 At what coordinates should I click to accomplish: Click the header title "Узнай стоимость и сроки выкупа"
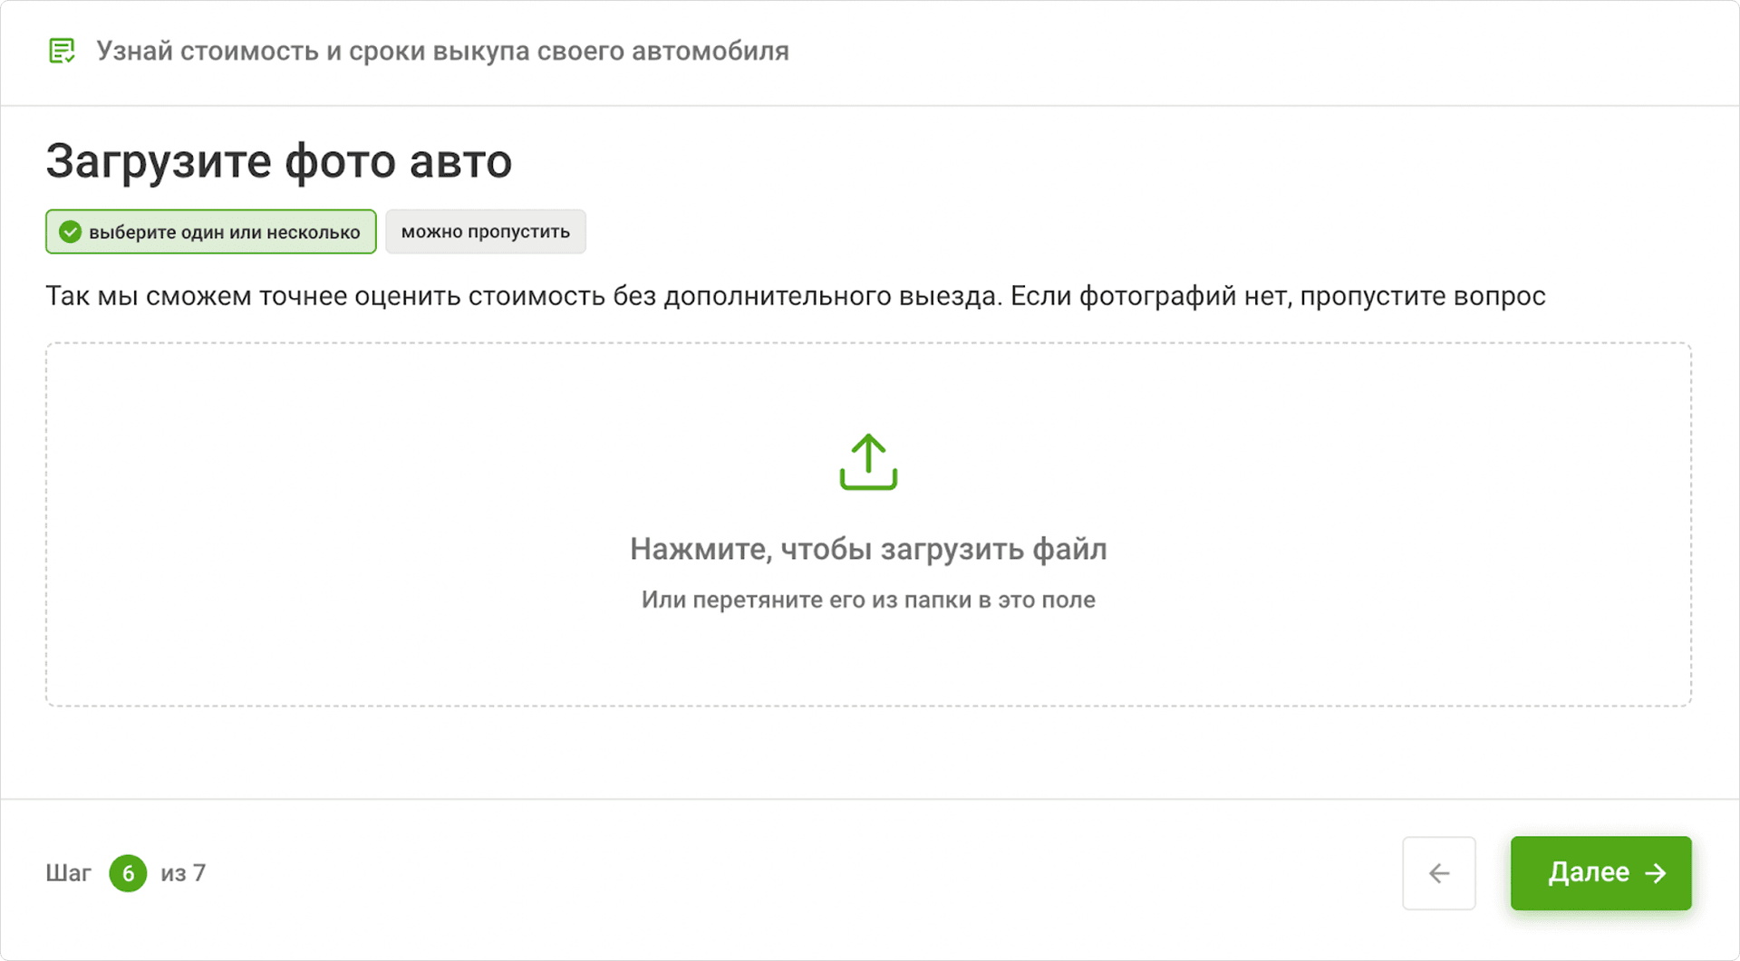pos(442,51)
